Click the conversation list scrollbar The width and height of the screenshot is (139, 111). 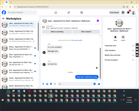tap(38, 37)
